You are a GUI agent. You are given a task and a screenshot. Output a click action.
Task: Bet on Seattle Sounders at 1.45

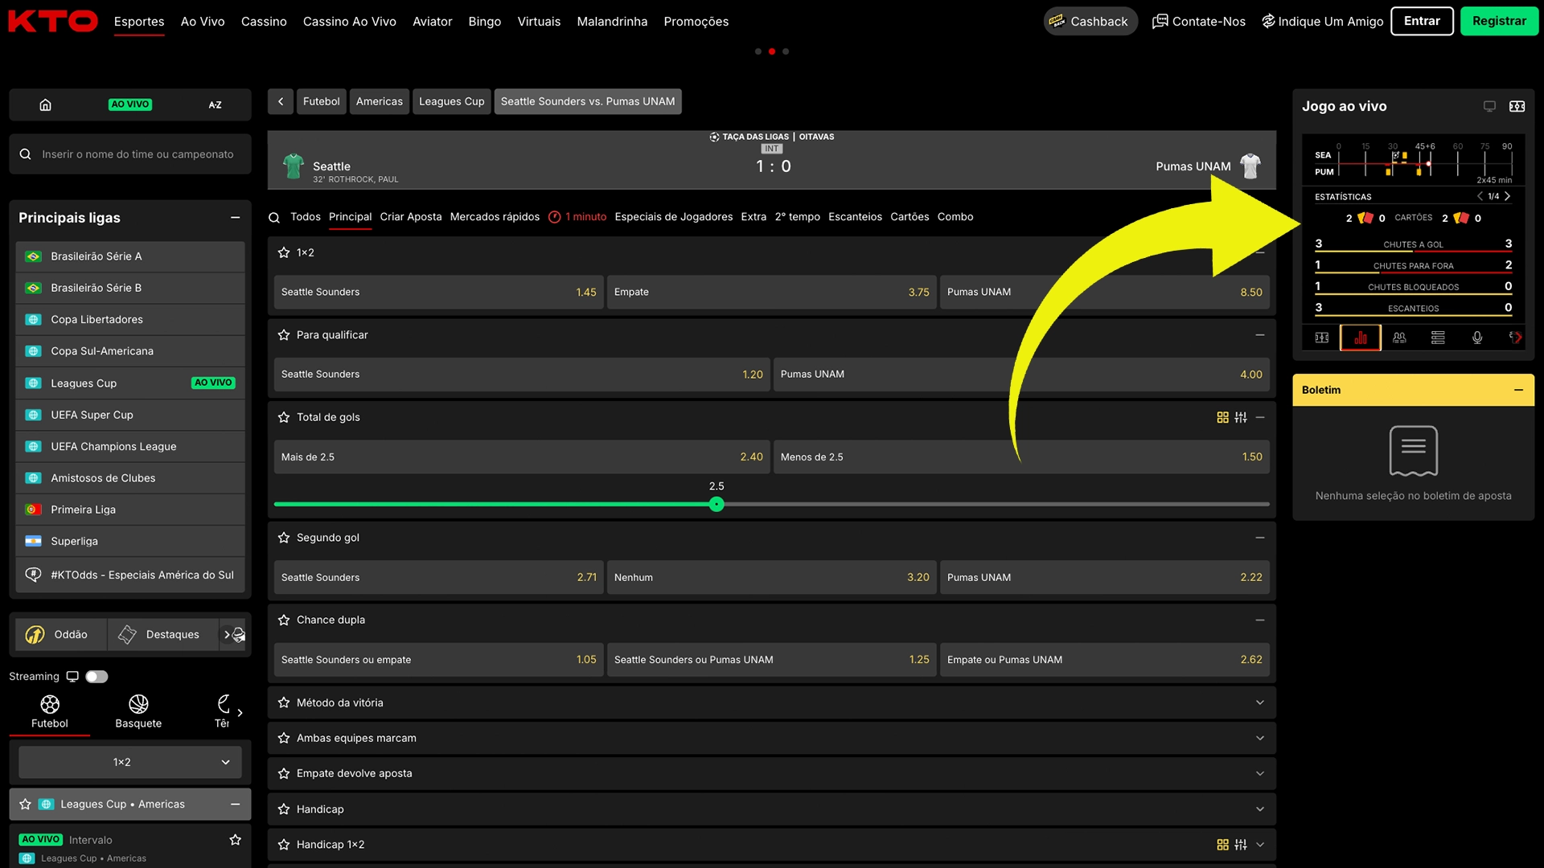click(x=438, y=293)
